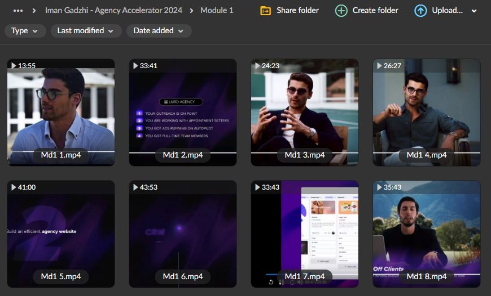This screenshot has width=491, height=296.
Task: Open the Md1 6.mp4 video thumbnail
Action: coord(183,234)
